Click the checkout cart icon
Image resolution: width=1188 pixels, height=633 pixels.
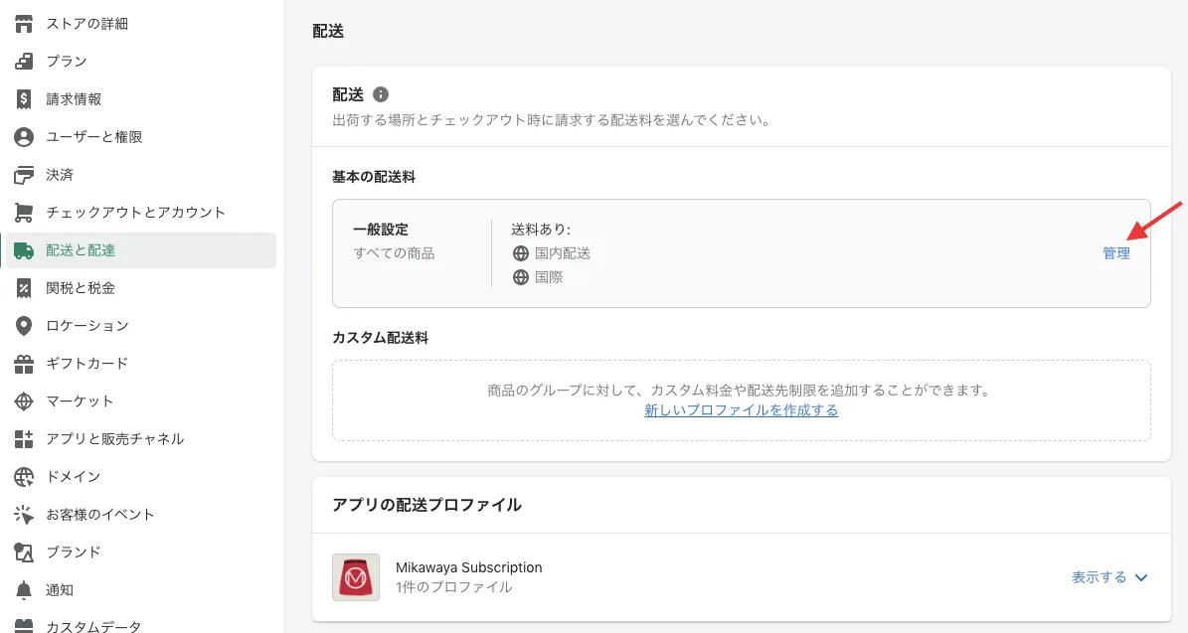click(x=24, y=213)
